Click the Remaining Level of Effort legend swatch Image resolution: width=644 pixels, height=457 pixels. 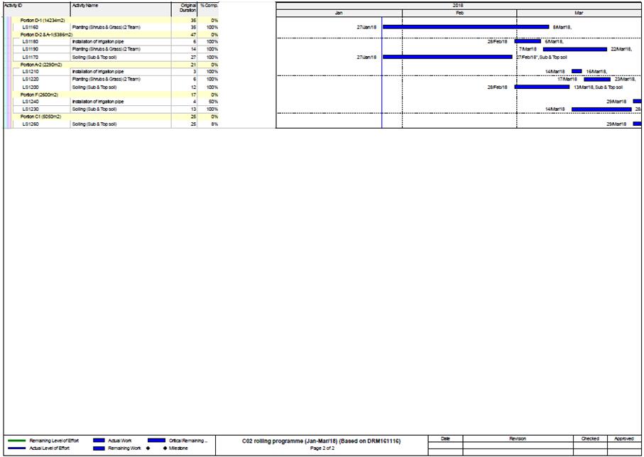(x=16, y=441)
